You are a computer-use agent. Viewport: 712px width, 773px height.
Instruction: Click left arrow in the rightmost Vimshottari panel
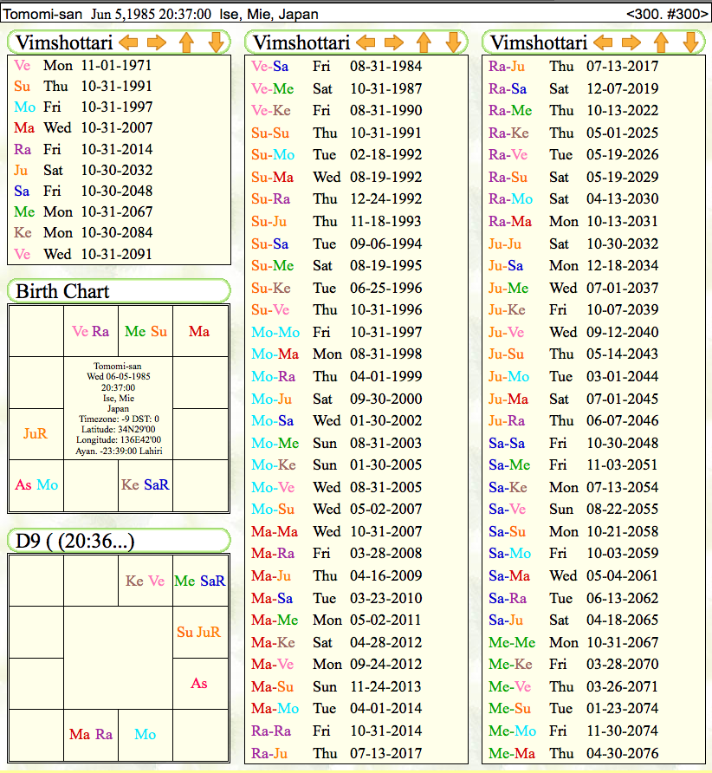[x=603, y=42]
